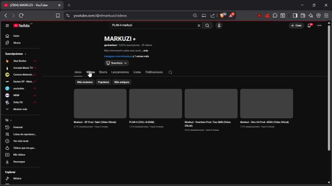Filter by Más antiguos
This screenshot has height=186, width=332.
point(122,82)
